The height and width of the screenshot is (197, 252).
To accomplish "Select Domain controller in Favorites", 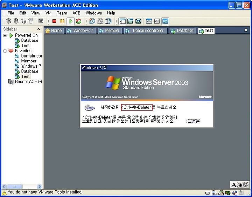I will click(31, 56).
